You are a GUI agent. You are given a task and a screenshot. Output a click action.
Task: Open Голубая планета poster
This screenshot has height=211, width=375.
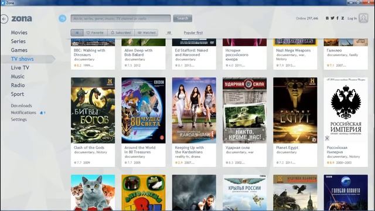click(346, 193)
